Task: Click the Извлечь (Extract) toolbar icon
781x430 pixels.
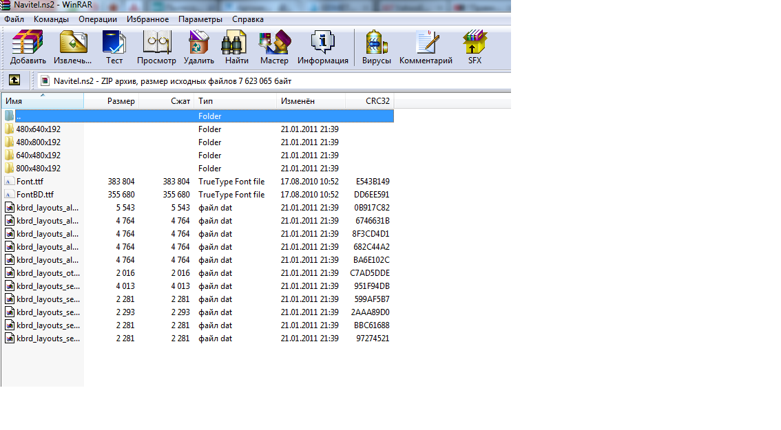Action: (73, 47)
